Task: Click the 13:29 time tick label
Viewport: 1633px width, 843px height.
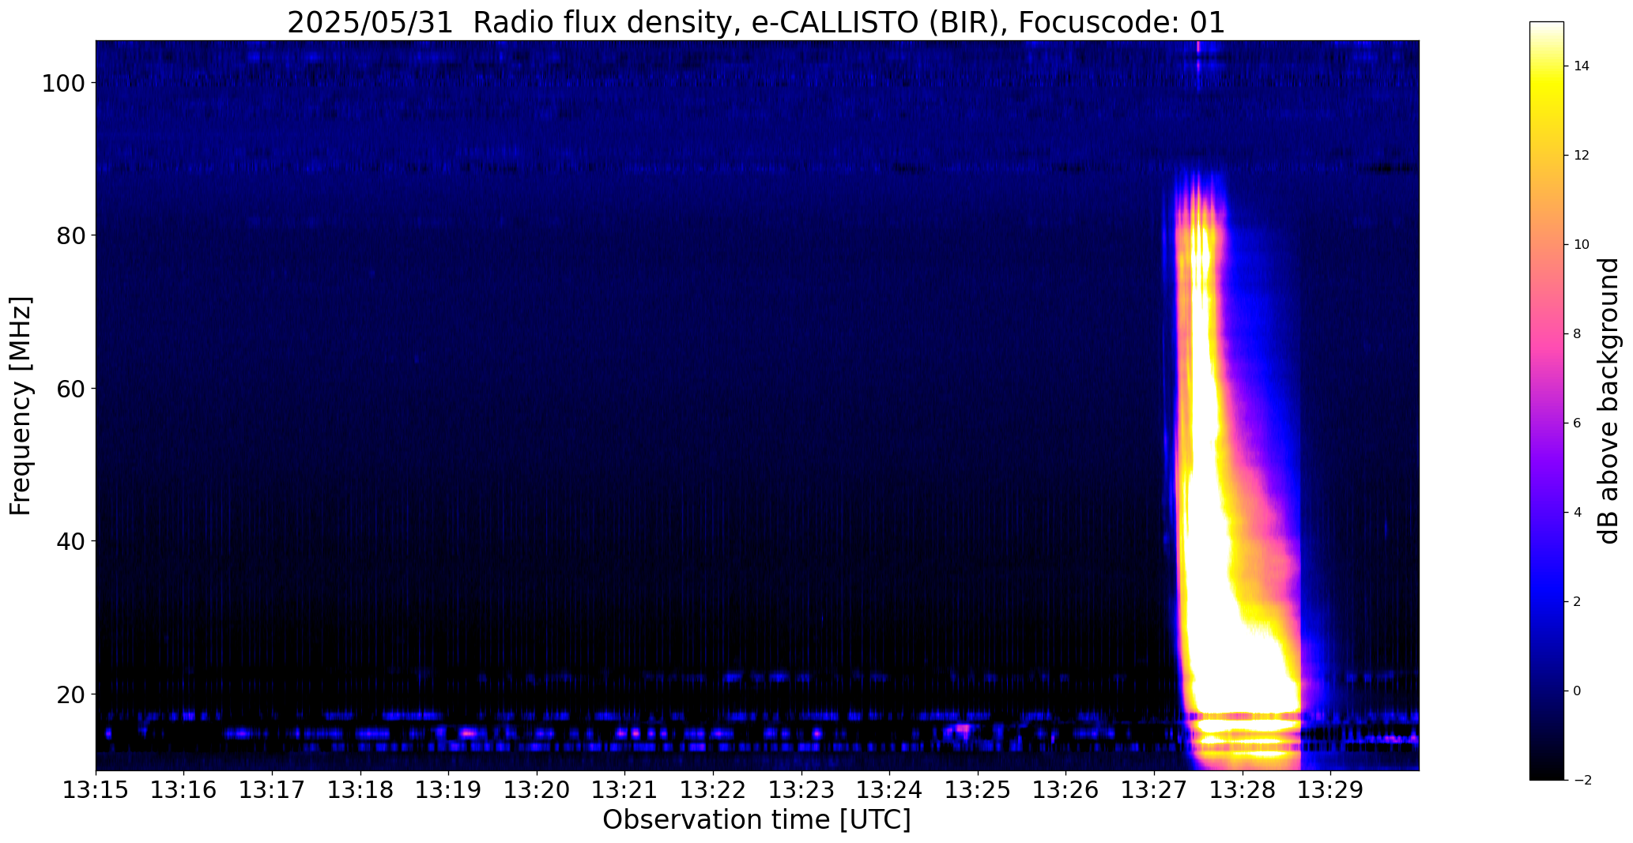Action: pos(1331,790)
